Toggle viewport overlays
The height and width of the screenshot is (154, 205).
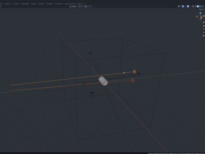[188, 6]
